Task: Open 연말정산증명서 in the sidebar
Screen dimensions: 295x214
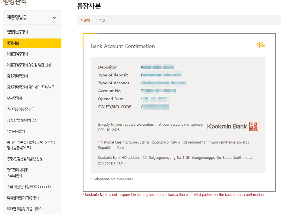Action: (18, 32)
